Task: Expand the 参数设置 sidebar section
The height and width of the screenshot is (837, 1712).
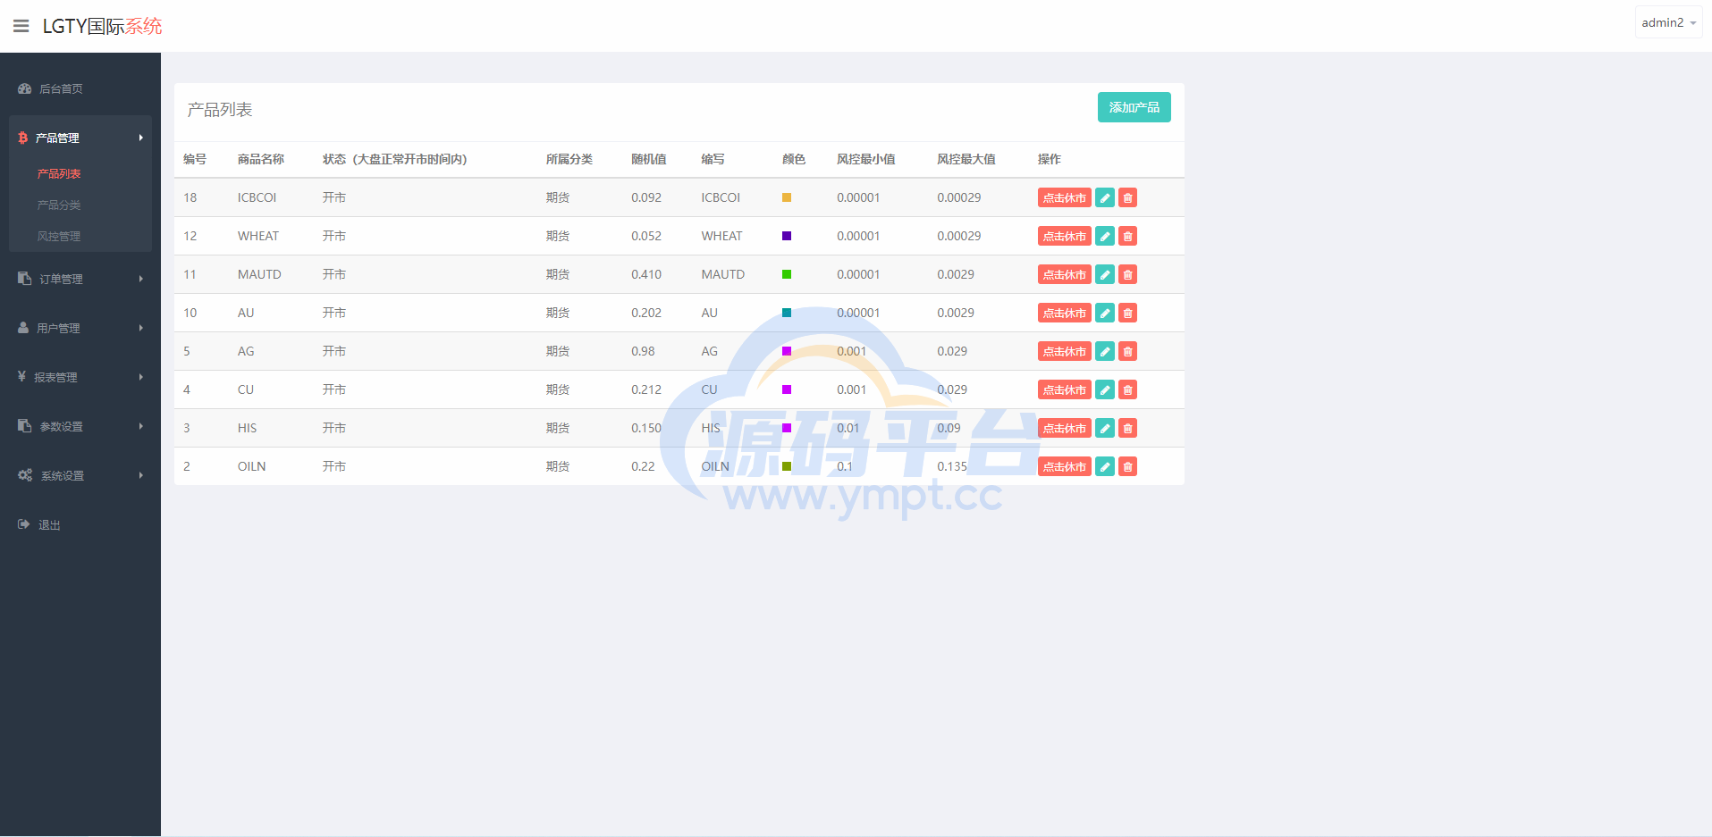Action: [80, 426]
